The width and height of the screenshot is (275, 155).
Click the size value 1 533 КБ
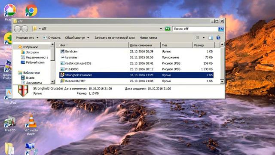coord(207,69)
